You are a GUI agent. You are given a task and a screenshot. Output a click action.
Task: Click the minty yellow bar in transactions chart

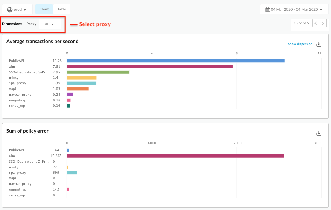(82, 78)
